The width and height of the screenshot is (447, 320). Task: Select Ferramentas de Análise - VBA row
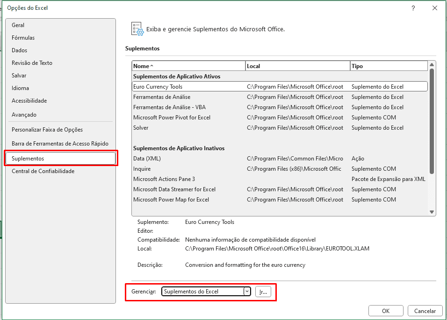280,107
